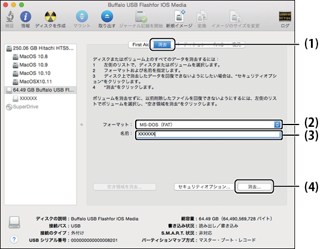
Task: Open the Help question mark button
Action: click(14, 239)
